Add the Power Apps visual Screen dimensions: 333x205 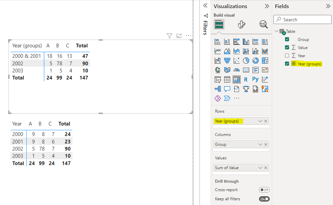tap(217, 98)
